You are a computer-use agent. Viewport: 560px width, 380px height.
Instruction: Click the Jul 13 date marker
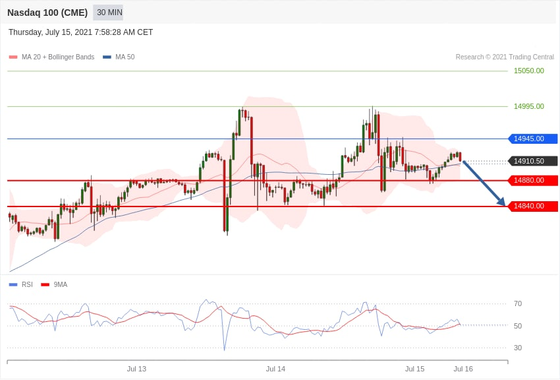[x=136, y=369]
